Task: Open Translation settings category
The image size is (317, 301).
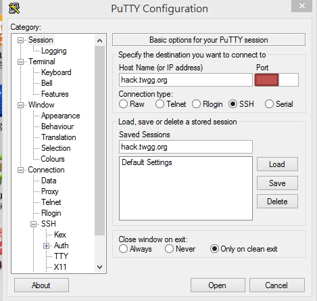Action: 59,137
